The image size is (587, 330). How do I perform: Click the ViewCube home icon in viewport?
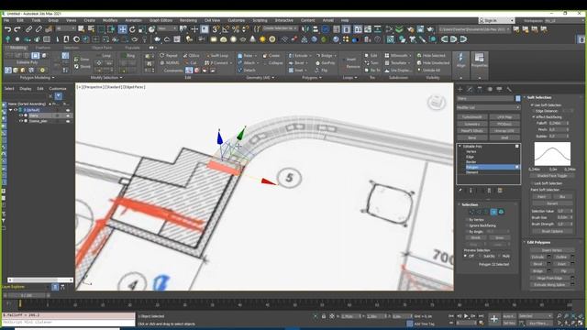point(437,102)
